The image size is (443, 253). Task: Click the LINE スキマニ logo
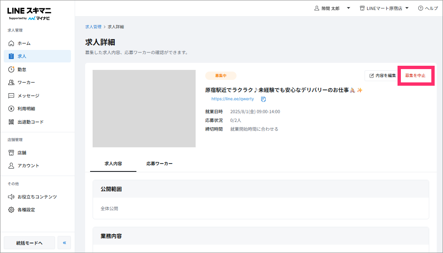coord(29,14)
